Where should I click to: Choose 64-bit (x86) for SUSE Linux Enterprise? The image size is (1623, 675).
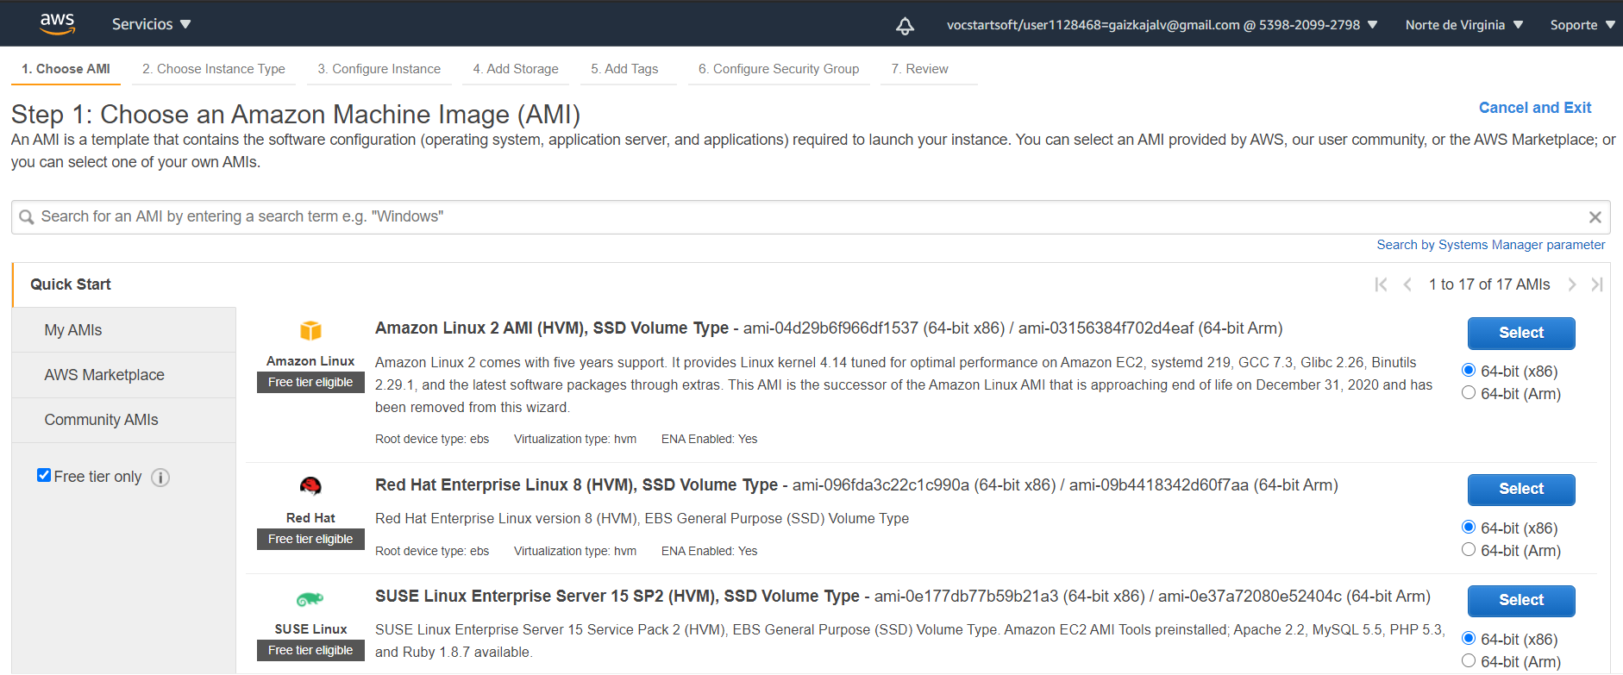(x=1469, y=639)
